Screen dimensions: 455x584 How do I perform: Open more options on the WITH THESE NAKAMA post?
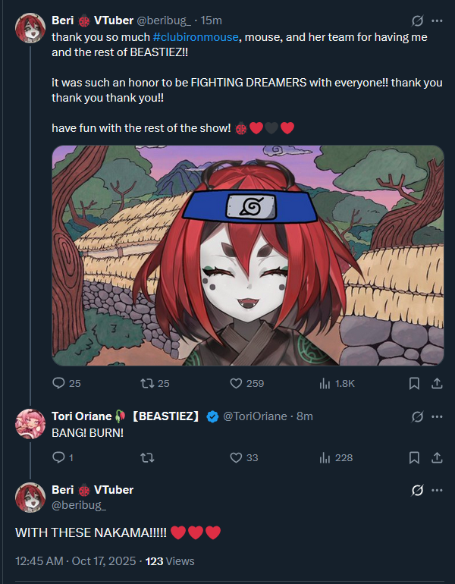tap(437, 490)
